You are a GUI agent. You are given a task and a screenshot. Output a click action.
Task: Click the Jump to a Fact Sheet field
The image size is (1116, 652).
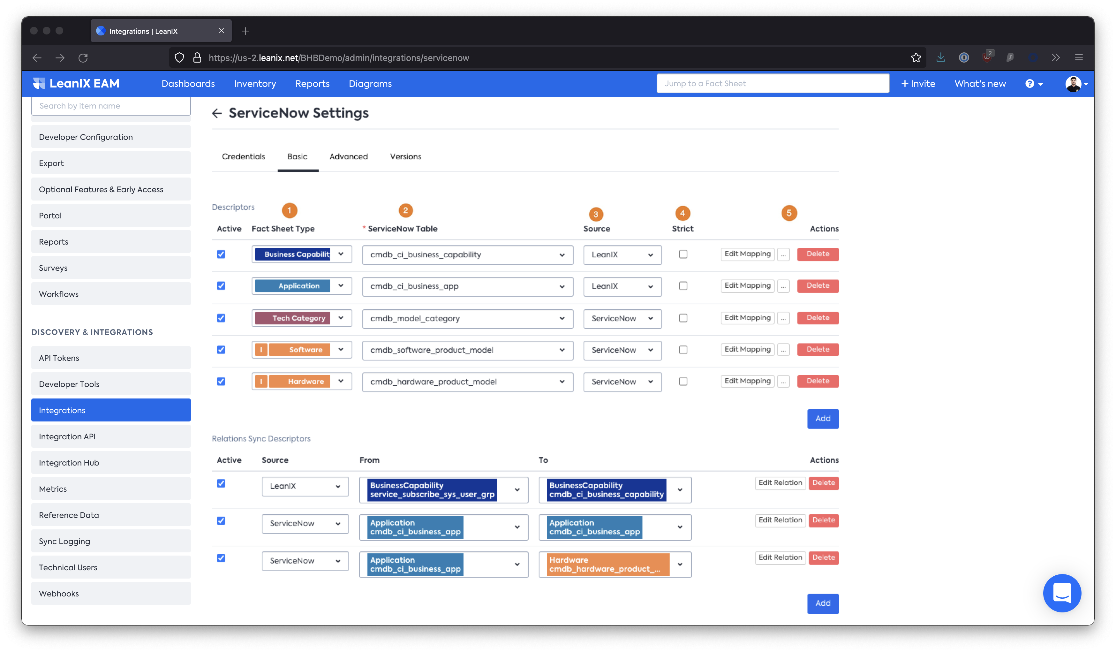click(x=772, y=83)
